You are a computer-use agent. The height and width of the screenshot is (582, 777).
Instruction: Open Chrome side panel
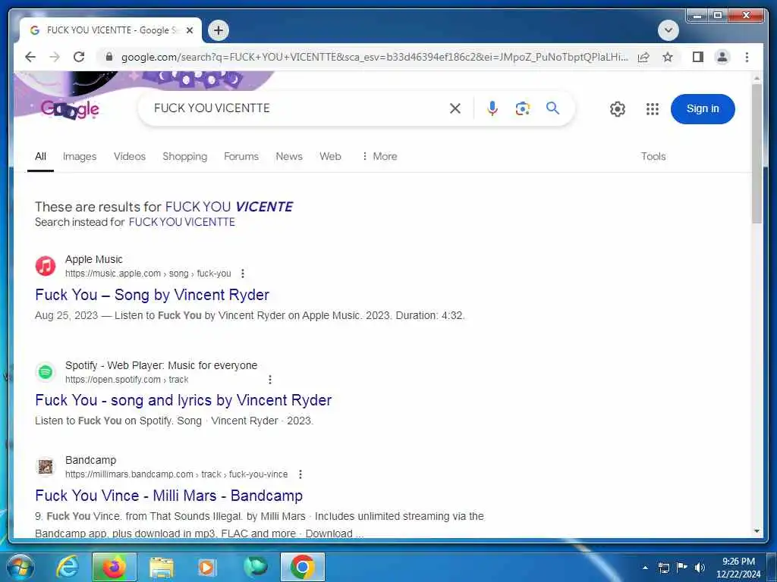pyautogui.click(x=698, y=57)
